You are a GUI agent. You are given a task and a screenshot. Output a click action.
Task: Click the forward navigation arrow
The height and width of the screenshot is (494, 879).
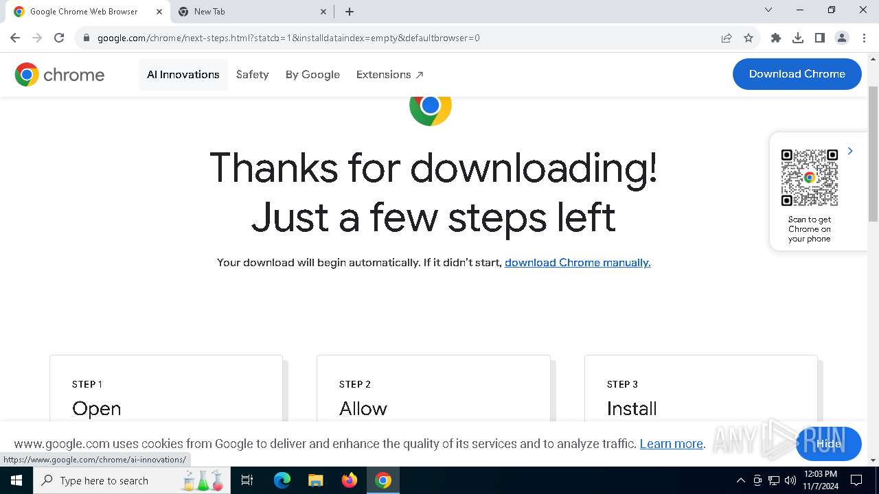coord(37,38)
